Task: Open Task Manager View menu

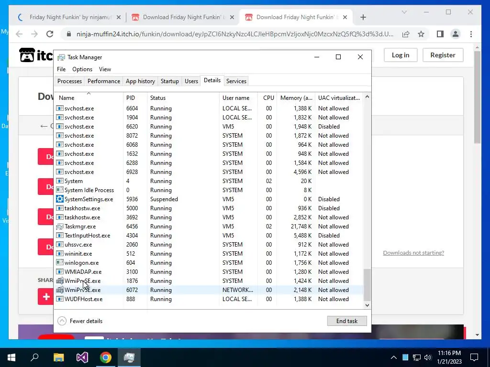Action: point(105,69)
